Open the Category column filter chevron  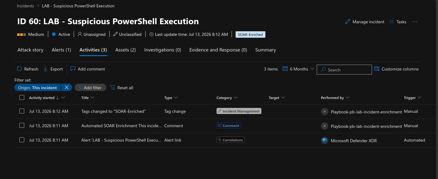[x=236, y=97]
